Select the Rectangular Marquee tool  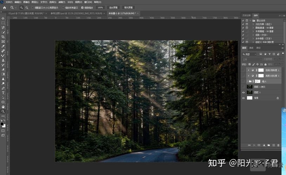tap(3, 23)
